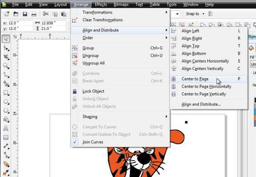Open the Window menu
The image size is (256, 177).
pos(191,5)
